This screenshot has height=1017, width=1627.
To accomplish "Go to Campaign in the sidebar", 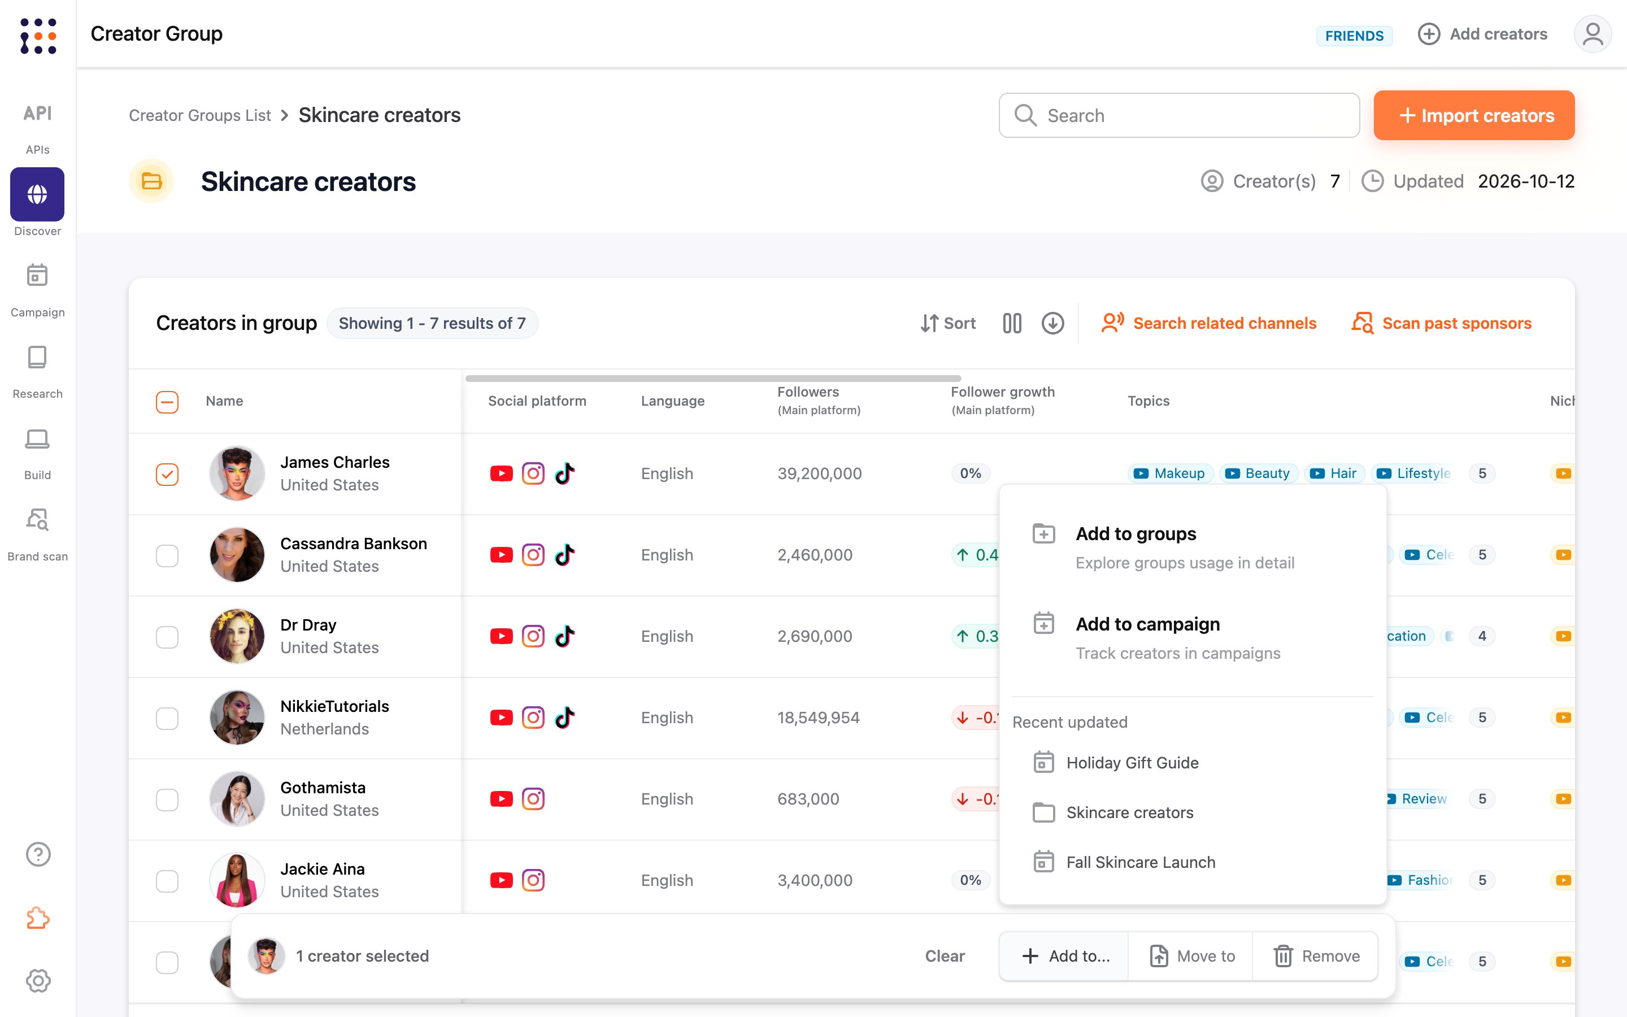I will [38, 290].
